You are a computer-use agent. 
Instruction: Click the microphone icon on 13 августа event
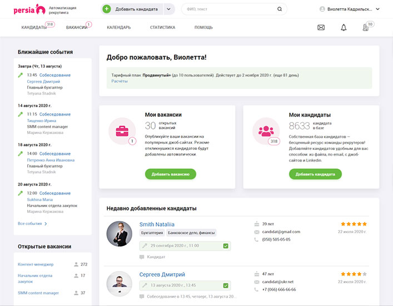[145, 285]
